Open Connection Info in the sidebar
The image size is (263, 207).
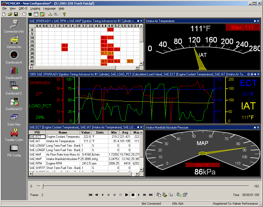14,26
